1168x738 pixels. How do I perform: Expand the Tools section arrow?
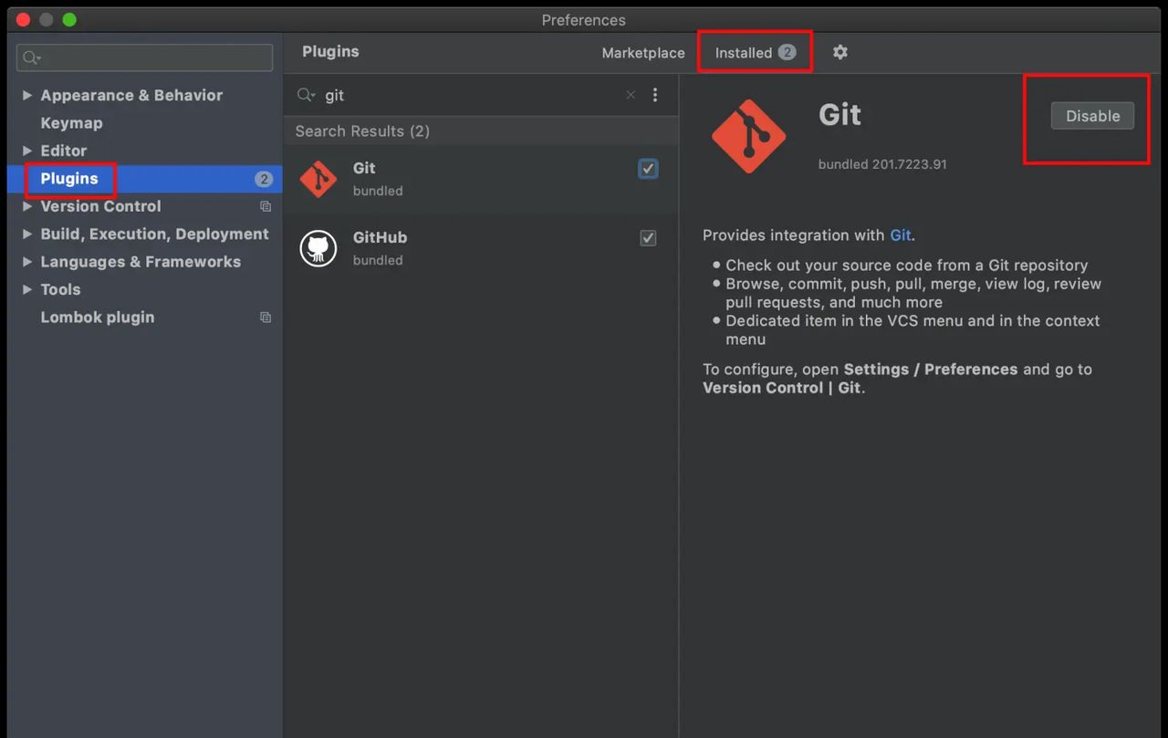(x=27, y=289)
